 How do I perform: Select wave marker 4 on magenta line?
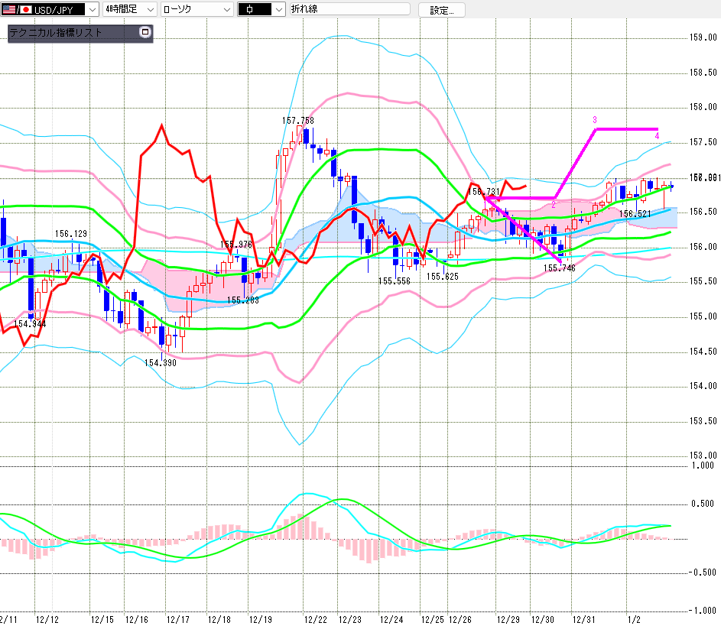click(657, 136)
